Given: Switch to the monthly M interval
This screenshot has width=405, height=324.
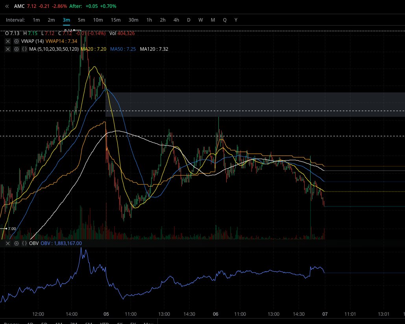Looking at the screenshot, I should [213, 20].
